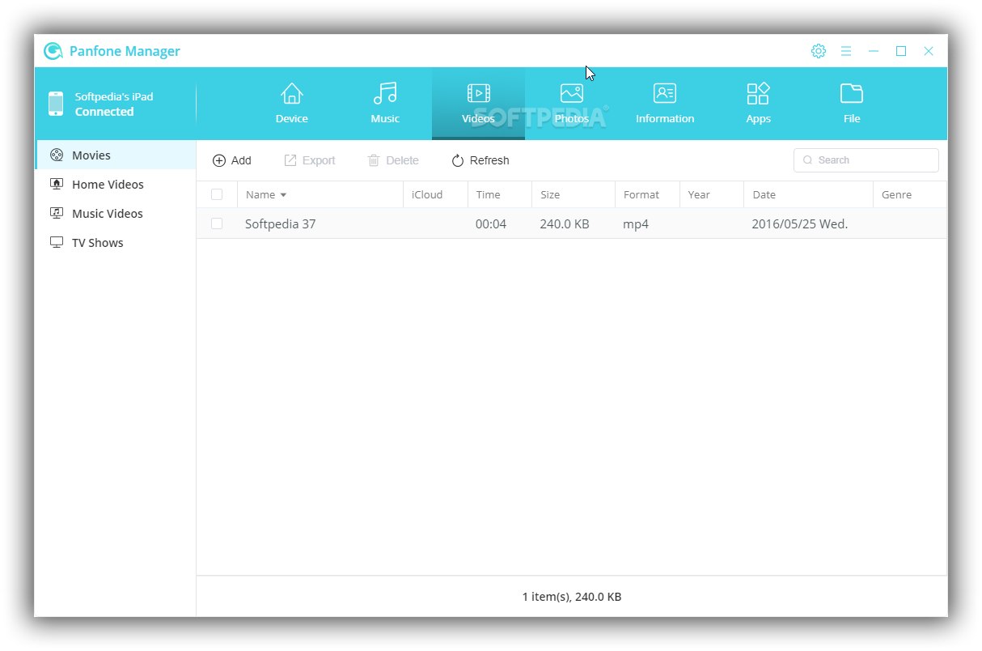Image resolution: width=982 pixels, height=651 pixels.
Task: Click the Search input field
Action: pyautogui.click(x=866, y=160)
